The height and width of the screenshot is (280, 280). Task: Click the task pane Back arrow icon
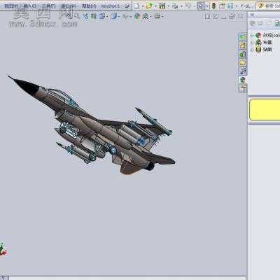tap(253, 23)
